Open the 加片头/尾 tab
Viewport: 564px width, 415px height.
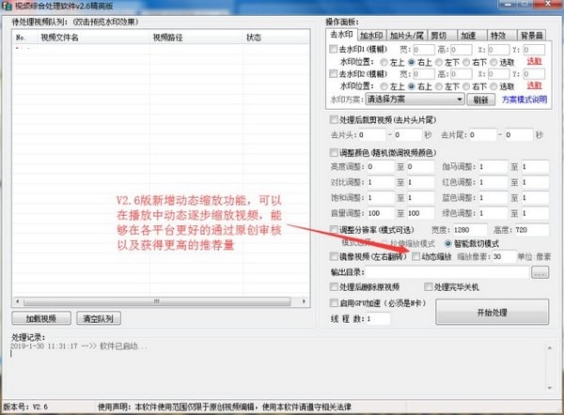tap(407, 36)
